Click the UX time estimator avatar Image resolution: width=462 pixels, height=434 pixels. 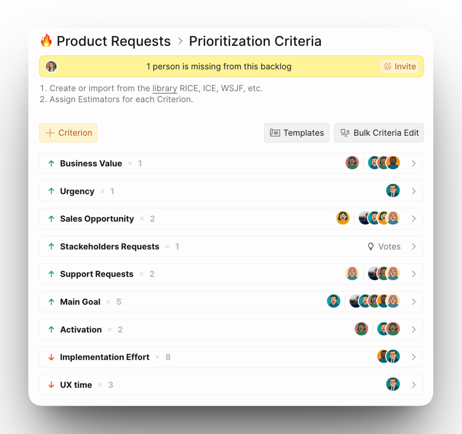coord(393,384)
